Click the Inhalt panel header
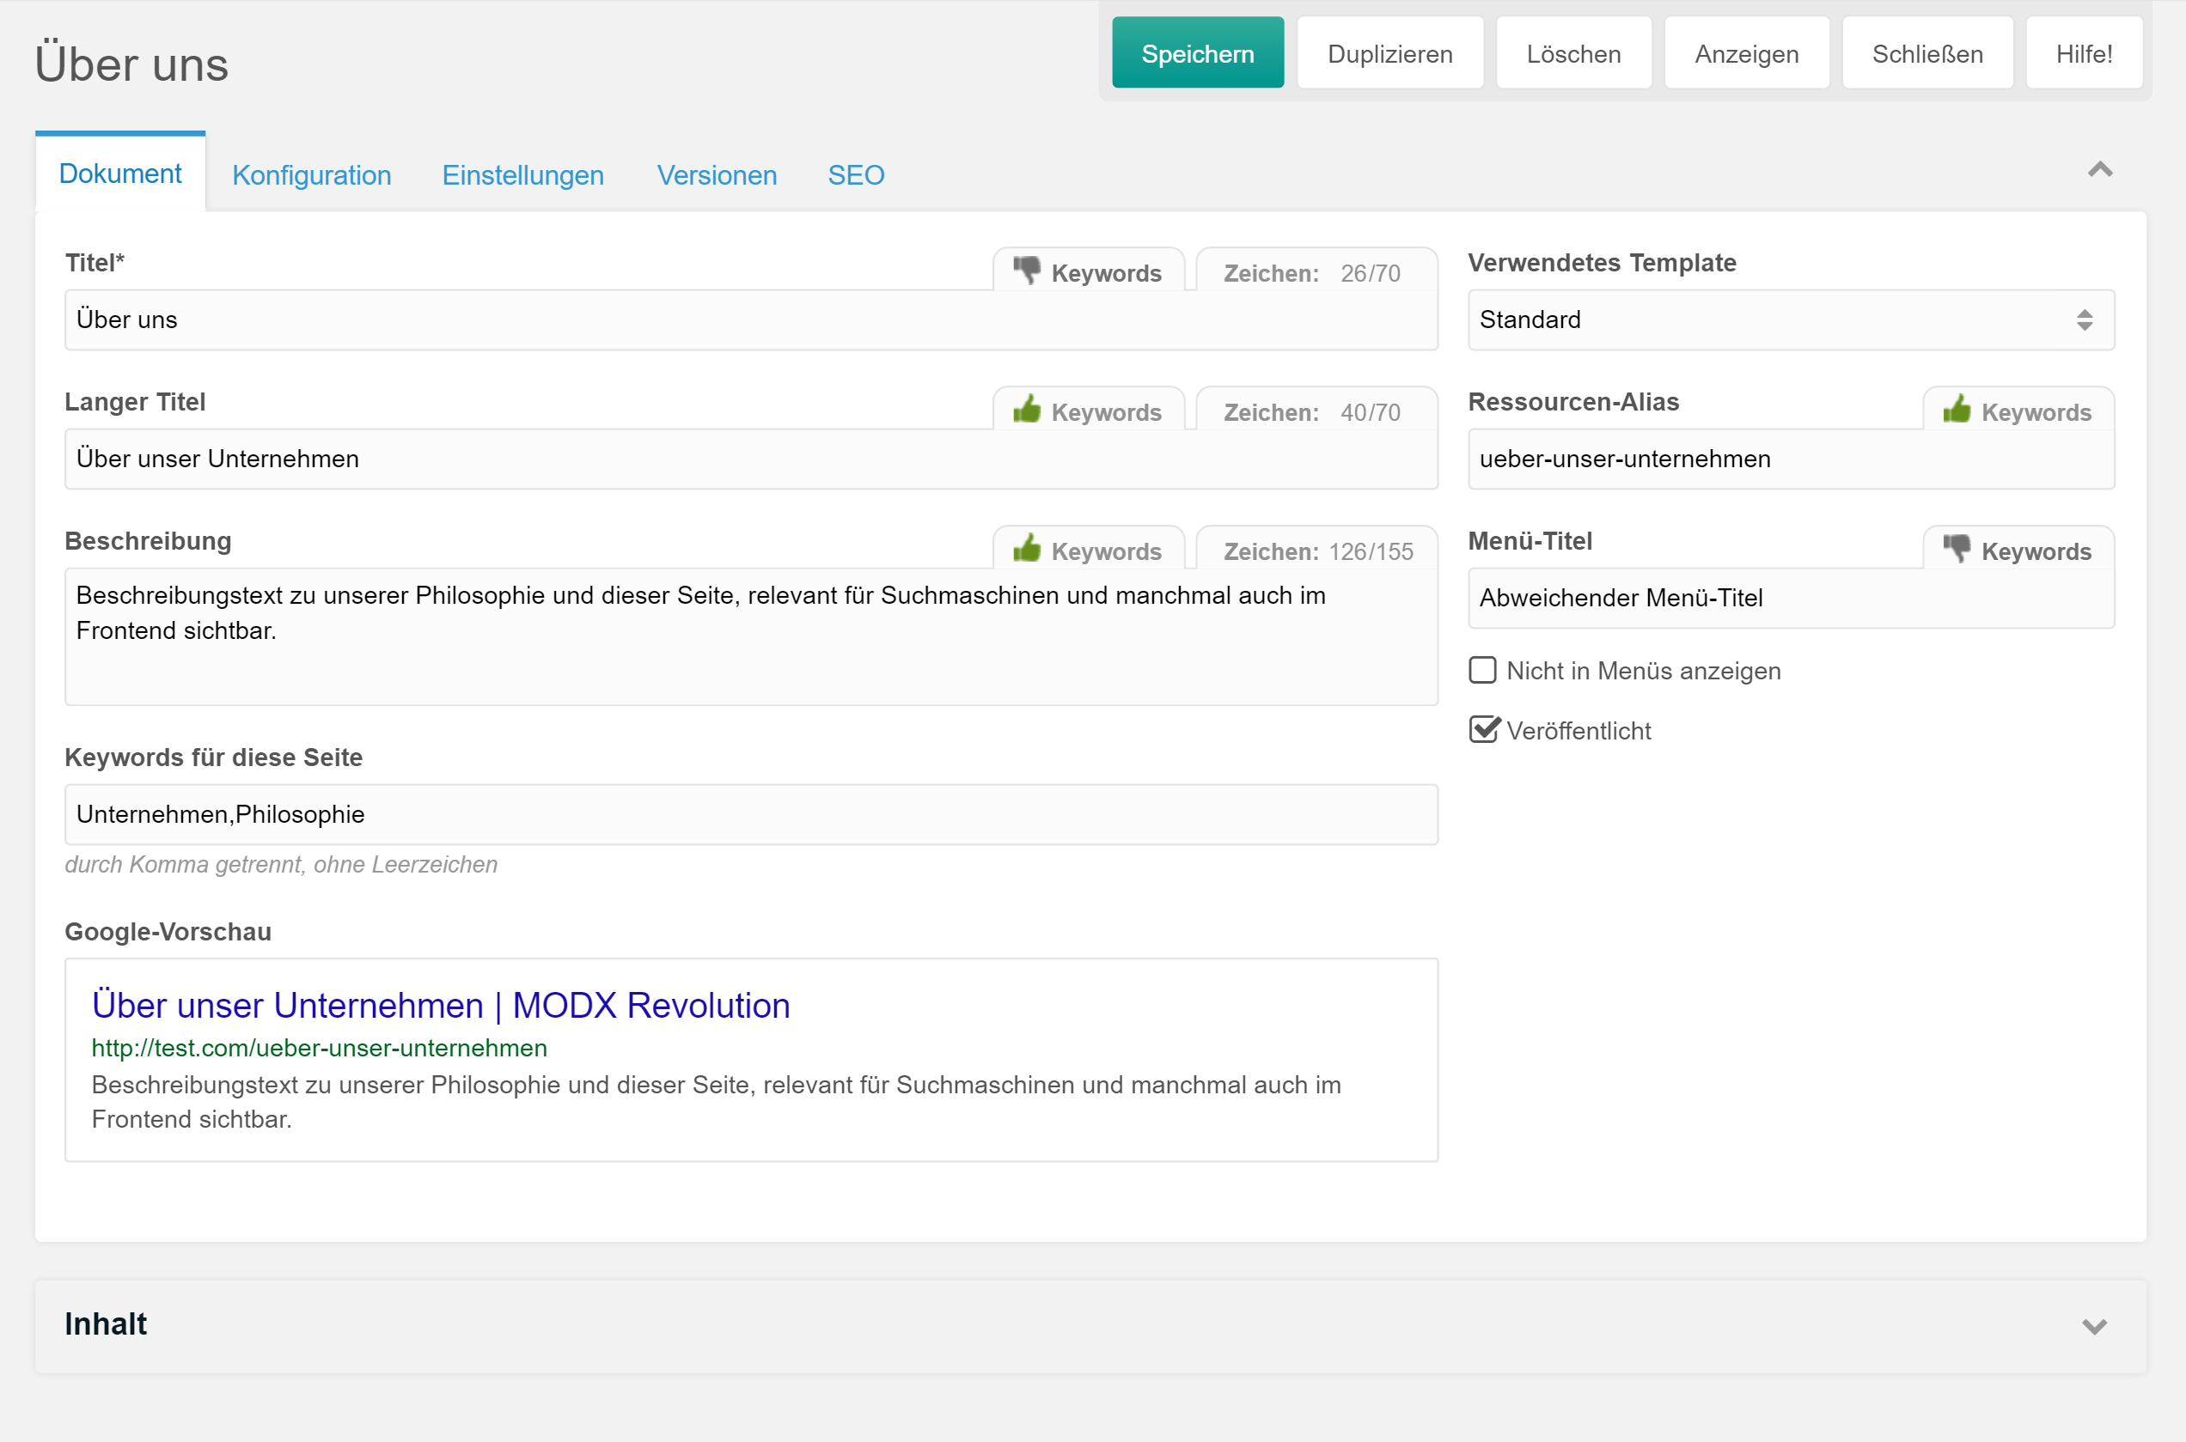 106,1324
